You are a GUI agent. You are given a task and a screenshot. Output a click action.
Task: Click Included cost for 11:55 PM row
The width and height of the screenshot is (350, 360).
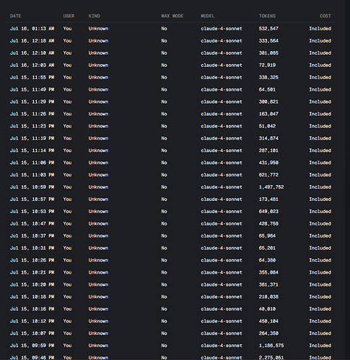(320, 77)
